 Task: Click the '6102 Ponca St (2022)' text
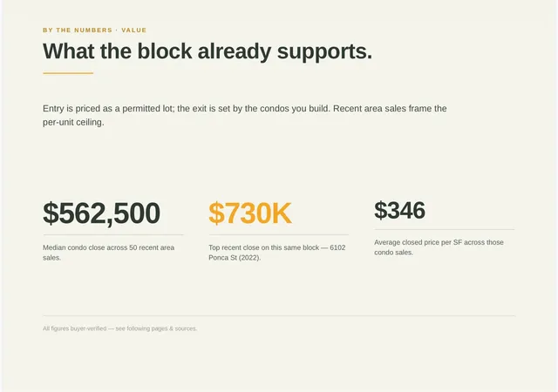pyautogui.click(x=277, y=253)
